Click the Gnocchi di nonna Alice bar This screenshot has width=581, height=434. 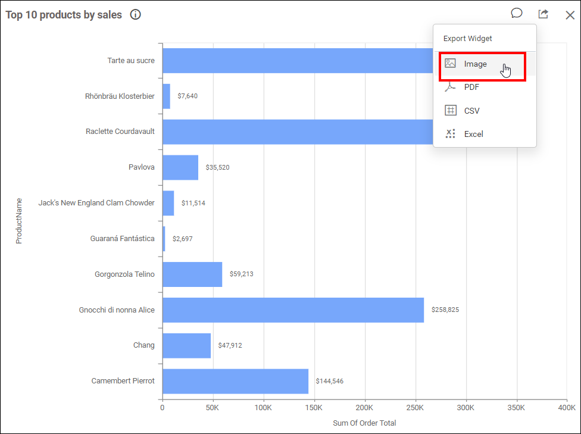coord(293,310)
